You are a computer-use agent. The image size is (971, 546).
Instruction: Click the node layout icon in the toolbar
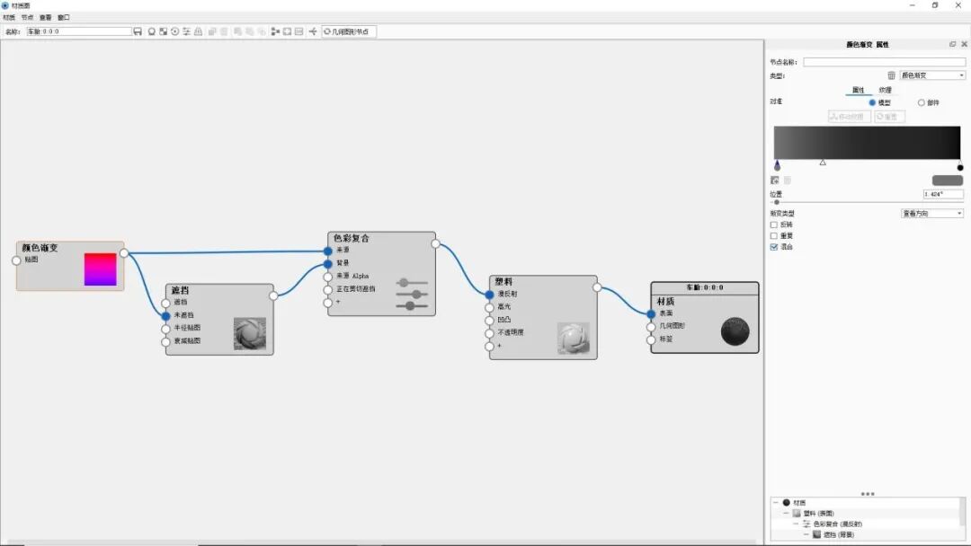276,31
